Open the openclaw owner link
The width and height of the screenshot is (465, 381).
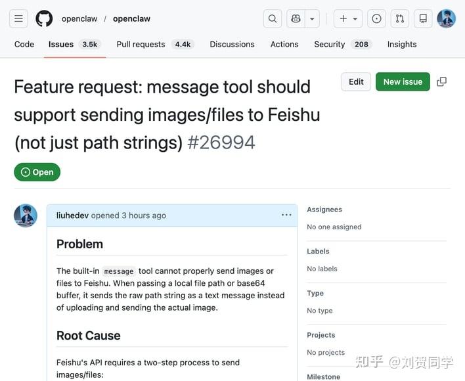(79, 18)
